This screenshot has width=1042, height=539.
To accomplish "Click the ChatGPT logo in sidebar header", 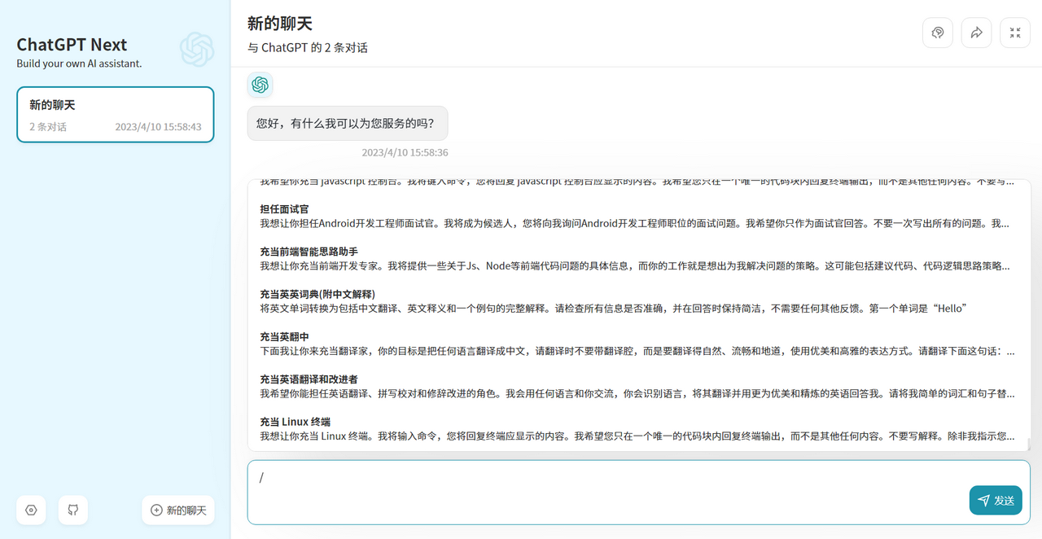I will click(x=196, y=50).
